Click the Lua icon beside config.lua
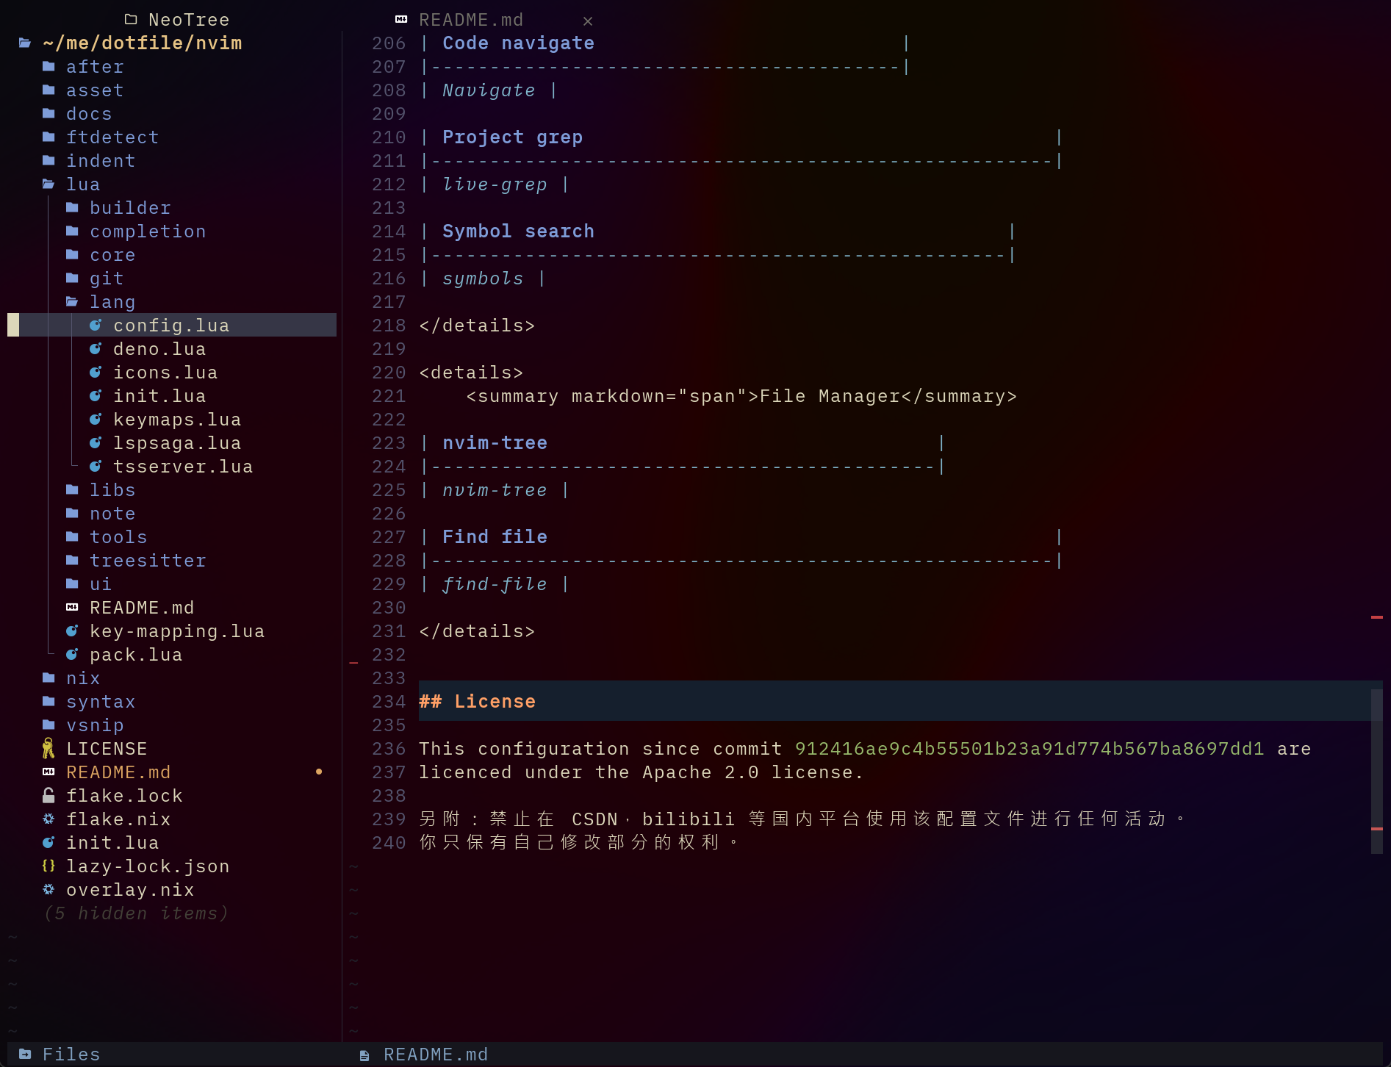 pyautogui.click(x=96, y=325)
